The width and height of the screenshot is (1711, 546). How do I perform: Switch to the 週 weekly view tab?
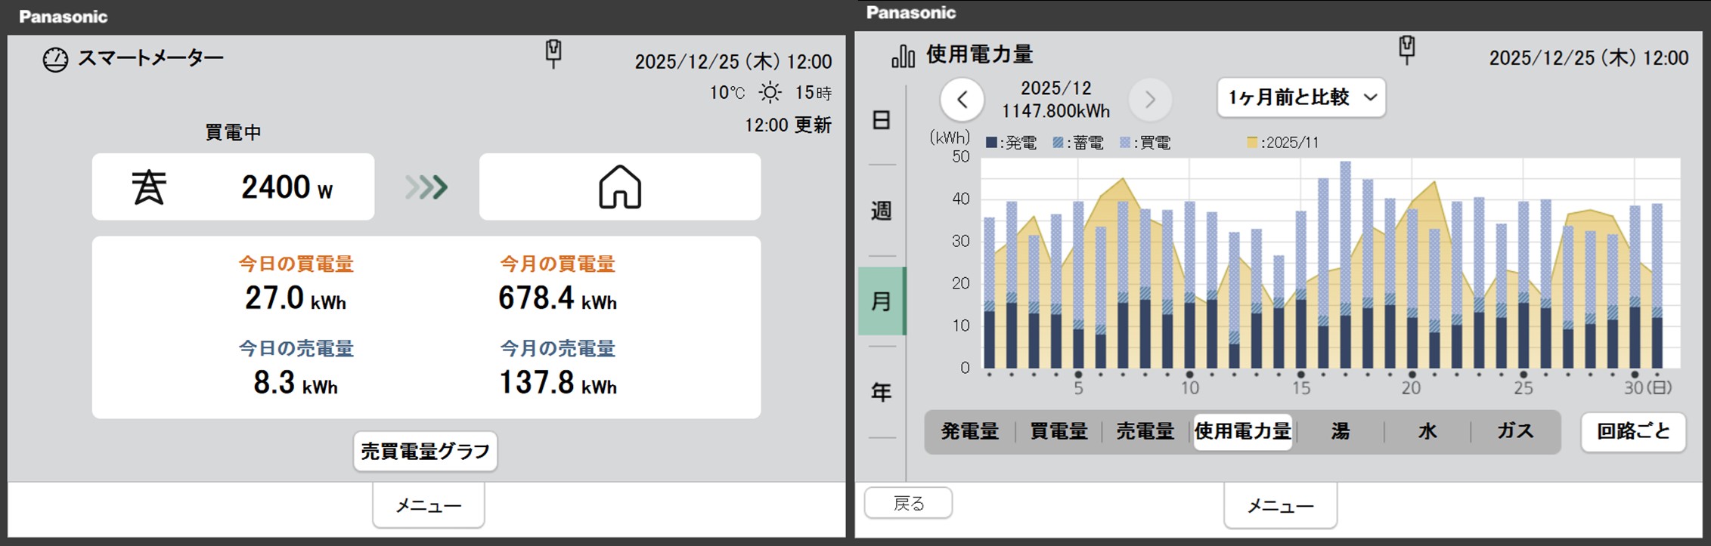(882, 211)
